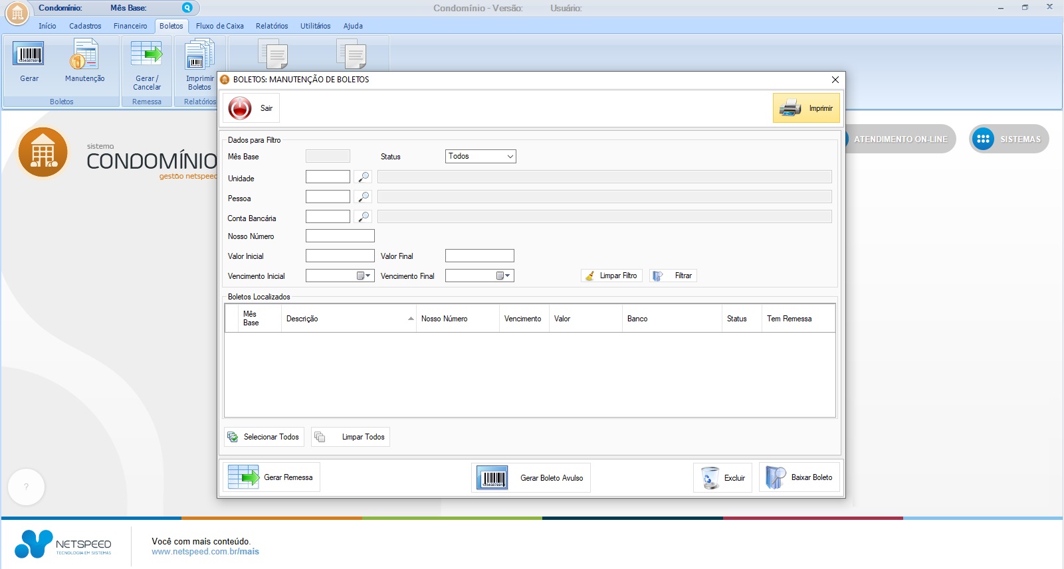Click the Limpar Filtro broom button
The height and width of the screenshot is (569, 1064).
click(x=611, y=276)
